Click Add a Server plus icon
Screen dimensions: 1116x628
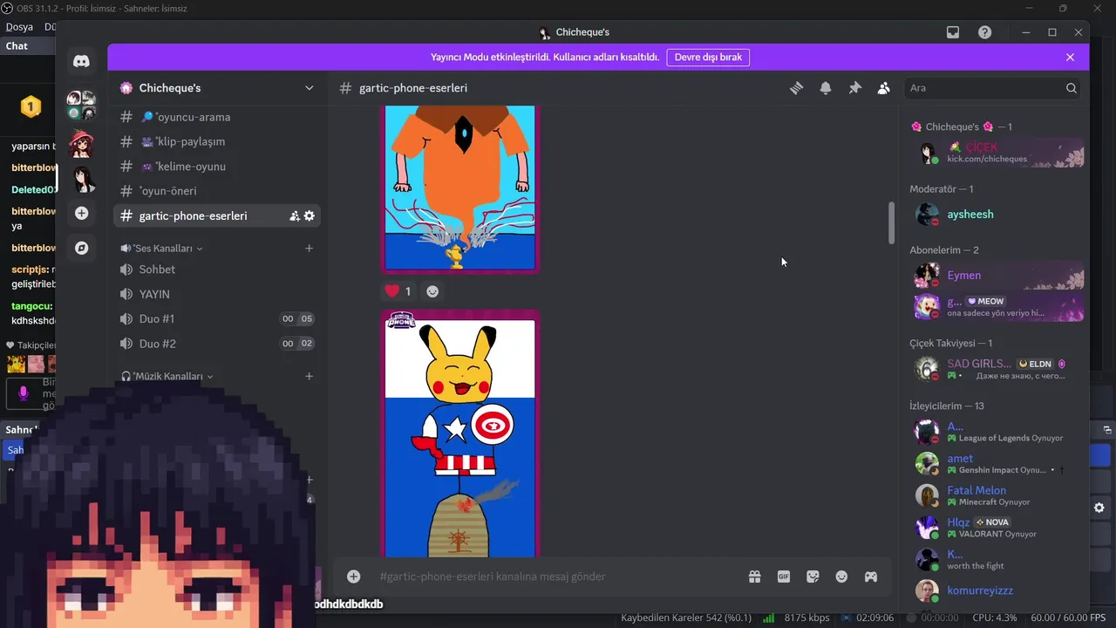click(x=81, y=213)
